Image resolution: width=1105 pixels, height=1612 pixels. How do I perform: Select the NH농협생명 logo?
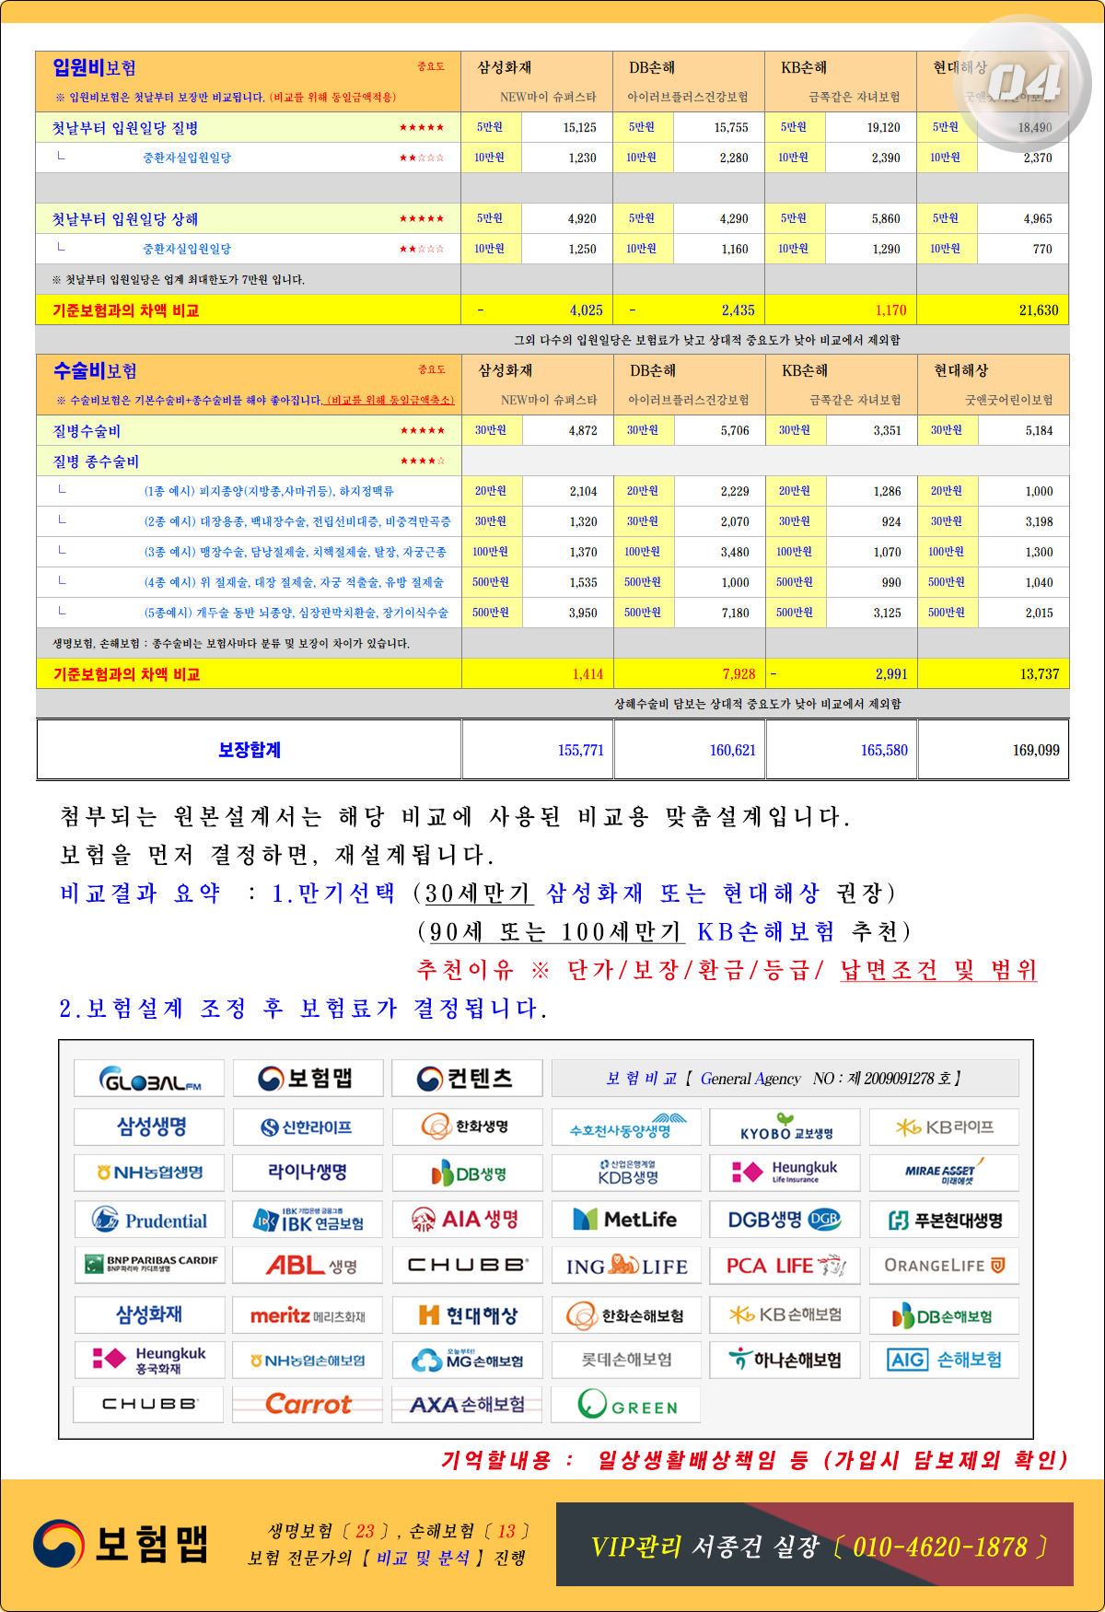click(149, 1173)
